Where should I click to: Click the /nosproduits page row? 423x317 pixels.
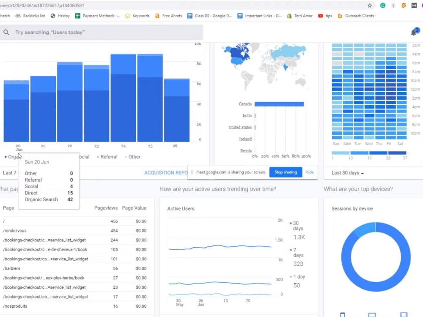click(x=75, y=306)
